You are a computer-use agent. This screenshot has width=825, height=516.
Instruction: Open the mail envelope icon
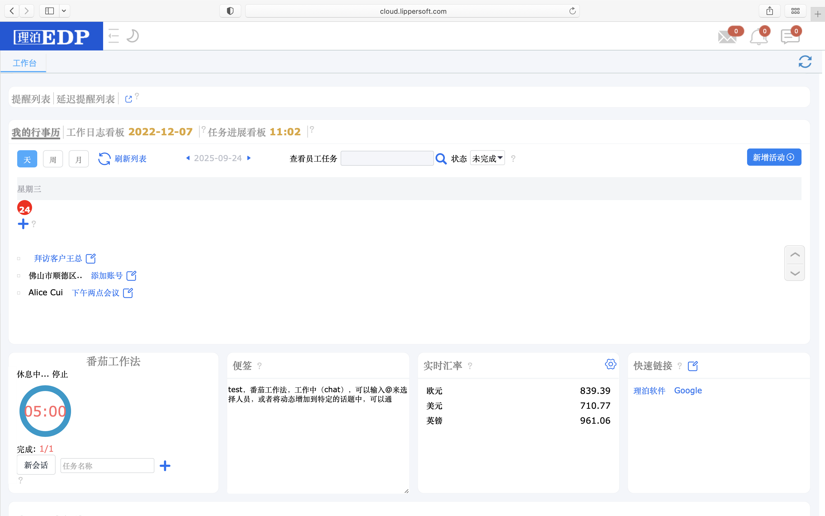click(x=727, y=37)
